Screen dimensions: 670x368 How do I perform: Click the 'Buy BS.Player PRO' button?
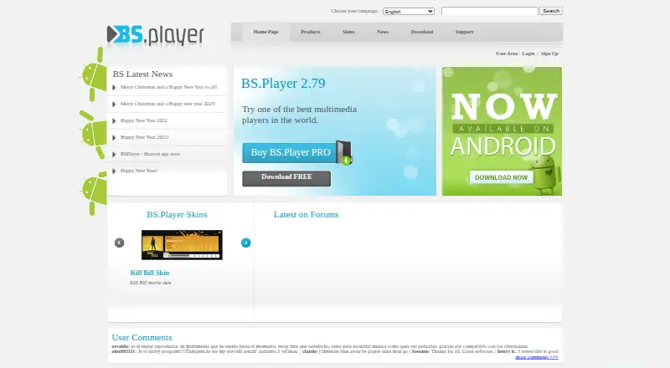(x=290, y=152)
